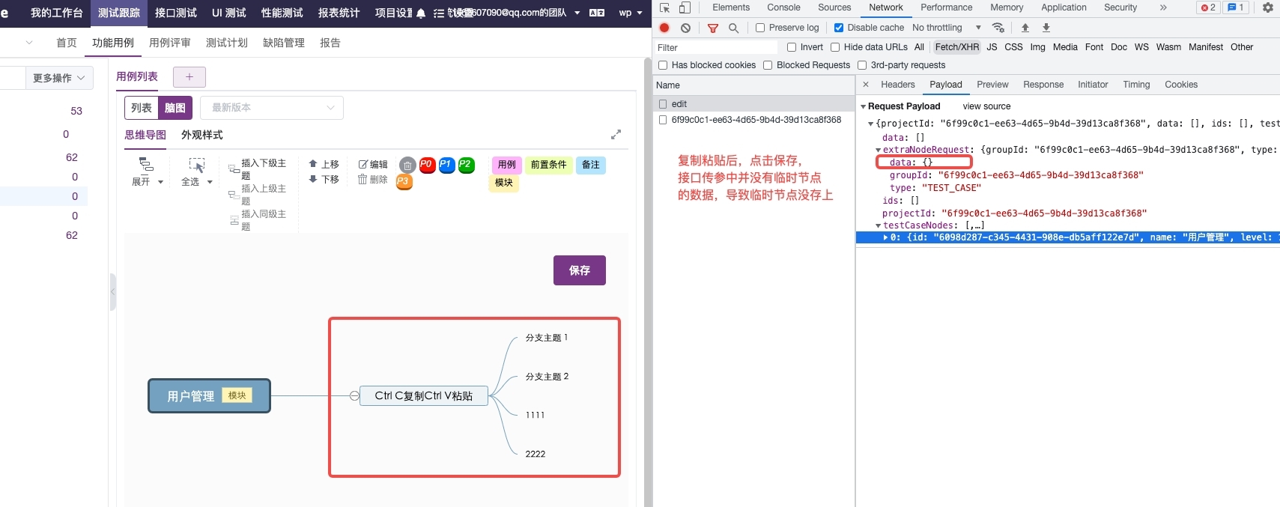This screenshot has width=1280, height=507.
Task: Open the No throttling dropdown
Action: coord(947,28)
